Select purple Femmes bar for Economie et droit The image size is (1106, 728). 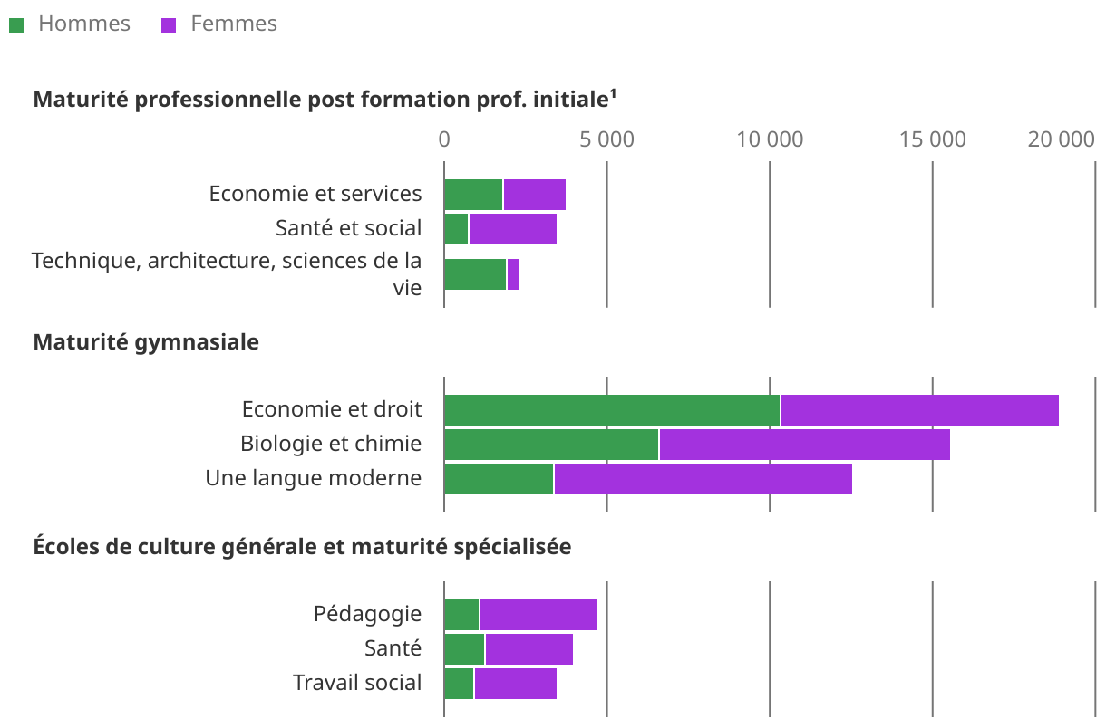pos(919,410)
